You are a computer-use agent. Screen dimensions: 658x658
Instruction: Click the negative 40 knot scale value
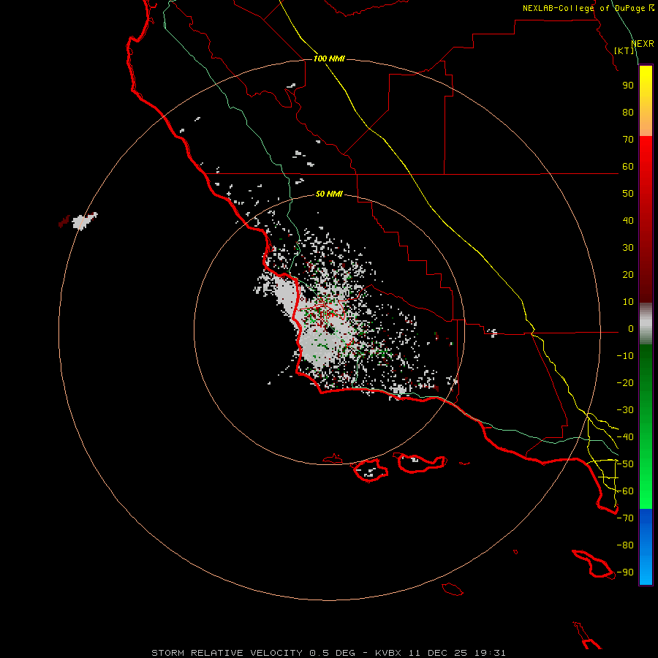[625, 437]
